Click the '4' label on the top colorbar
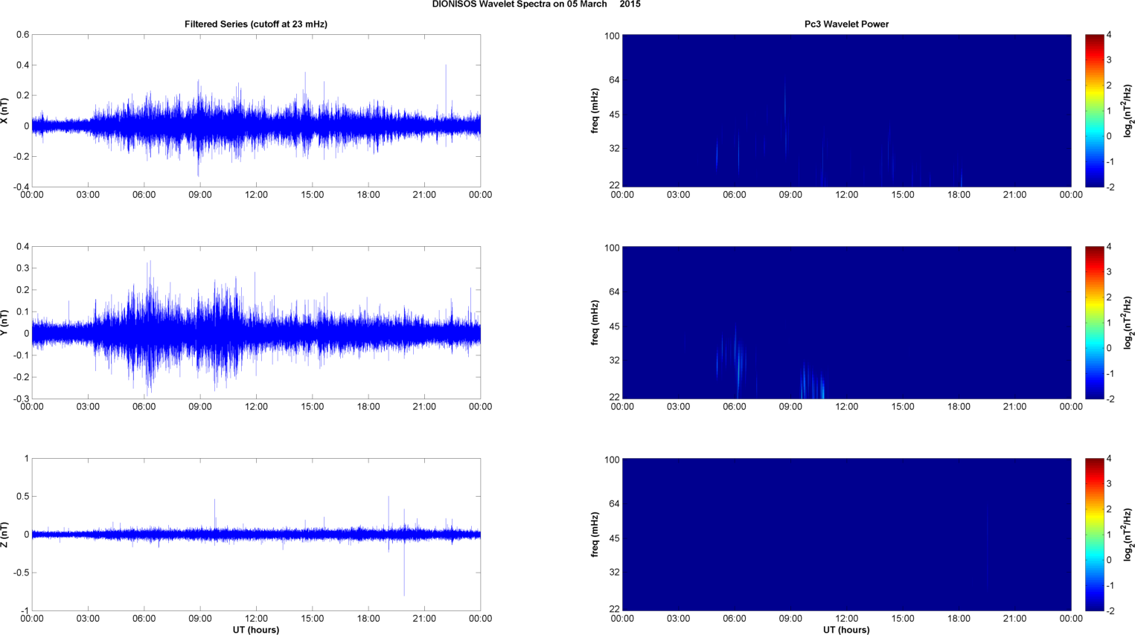This screenshot has width=1135, height=635. pyautogui.click(x=1109, y=35)
